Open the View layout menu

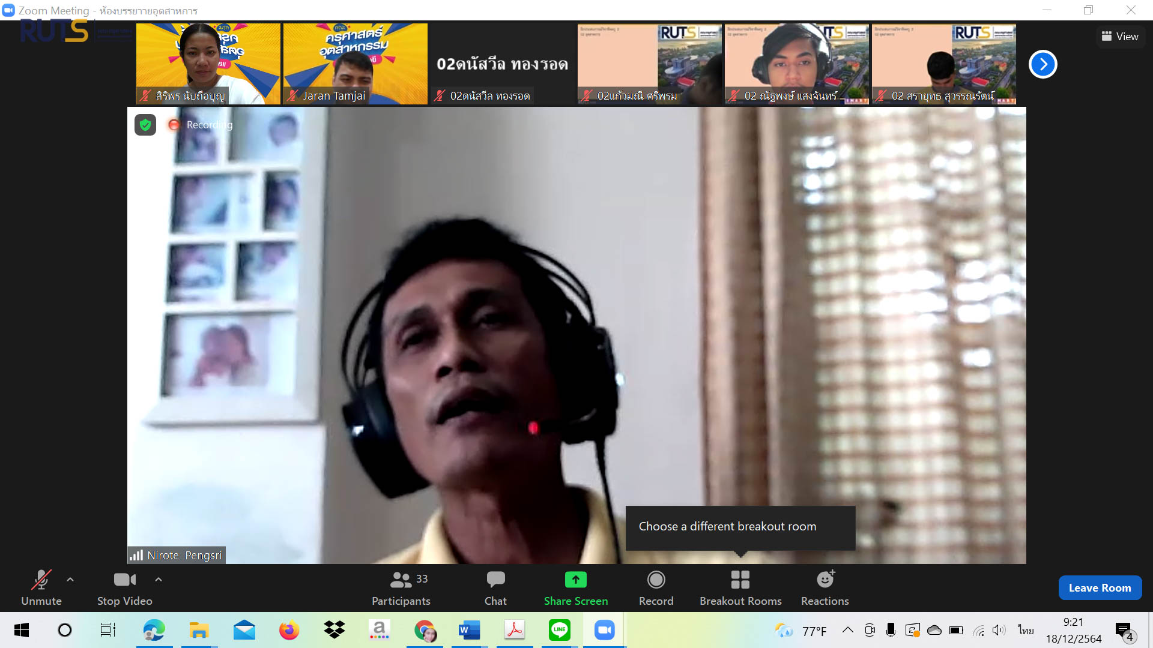[1120, 37]
